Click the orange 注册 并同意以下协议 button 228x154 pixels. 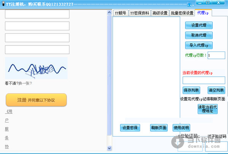(36, 100)
